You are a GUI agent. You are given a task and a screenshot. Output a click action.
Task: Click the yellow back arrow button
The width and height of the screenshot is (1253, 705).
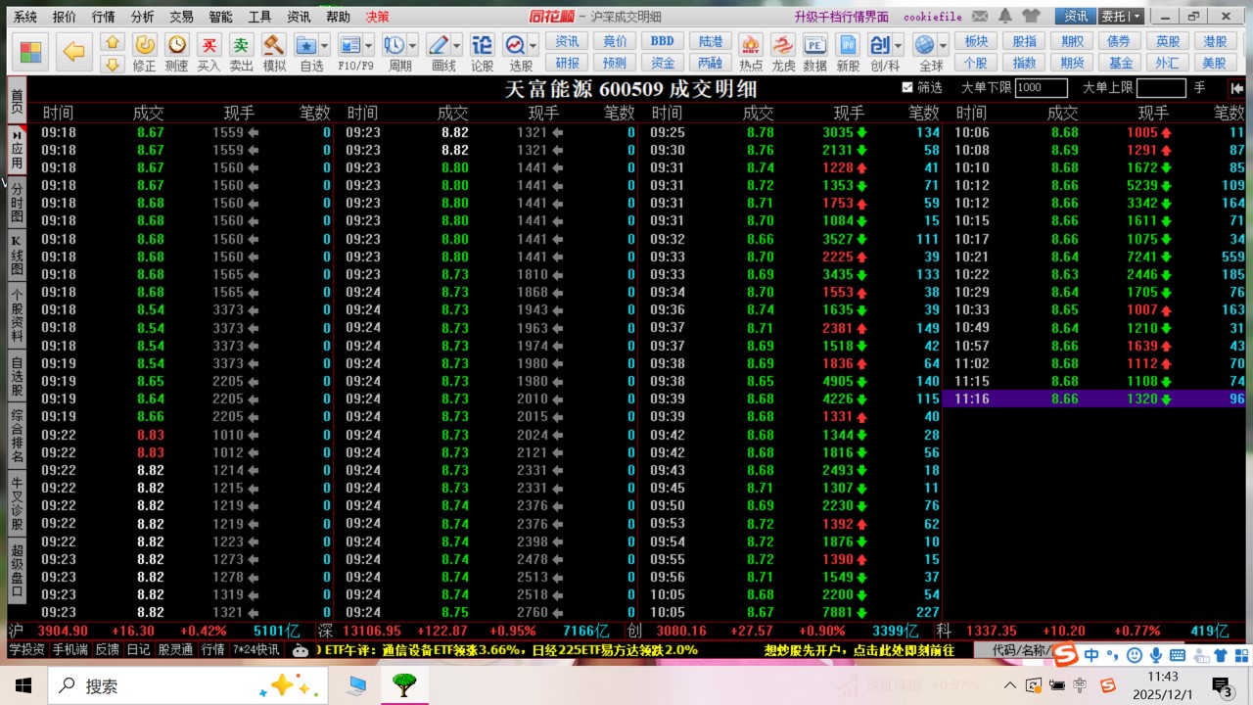[73, 52]
